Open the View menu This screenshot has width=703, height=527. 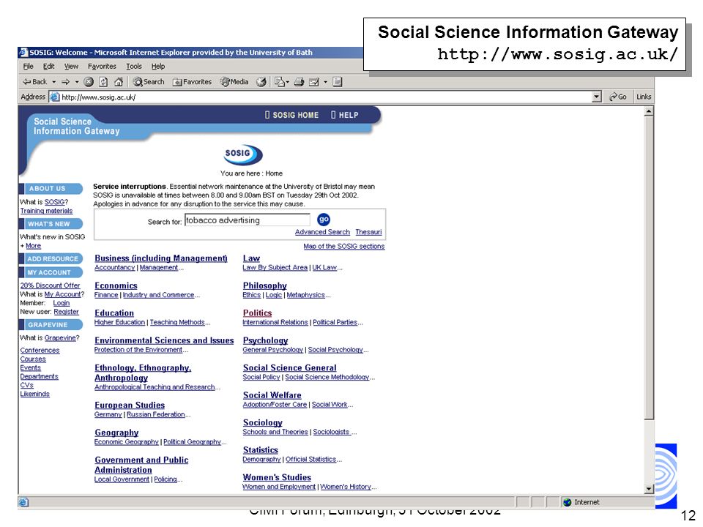(71, 67)
